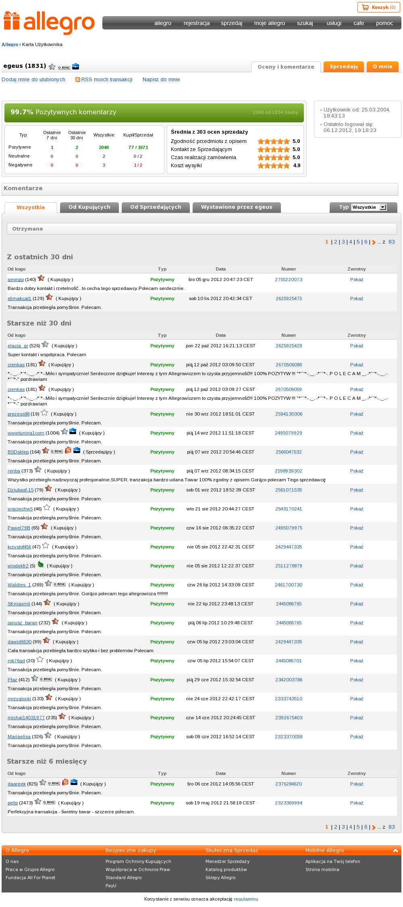Click the Allegro logo

pyautogui.click(x=49, y=23)
